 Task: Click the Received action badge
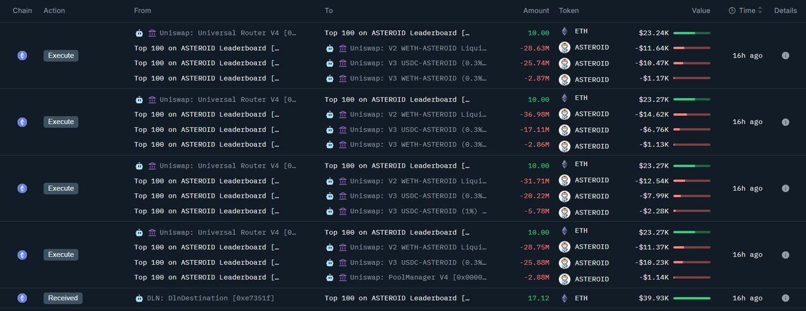point(63,298)
